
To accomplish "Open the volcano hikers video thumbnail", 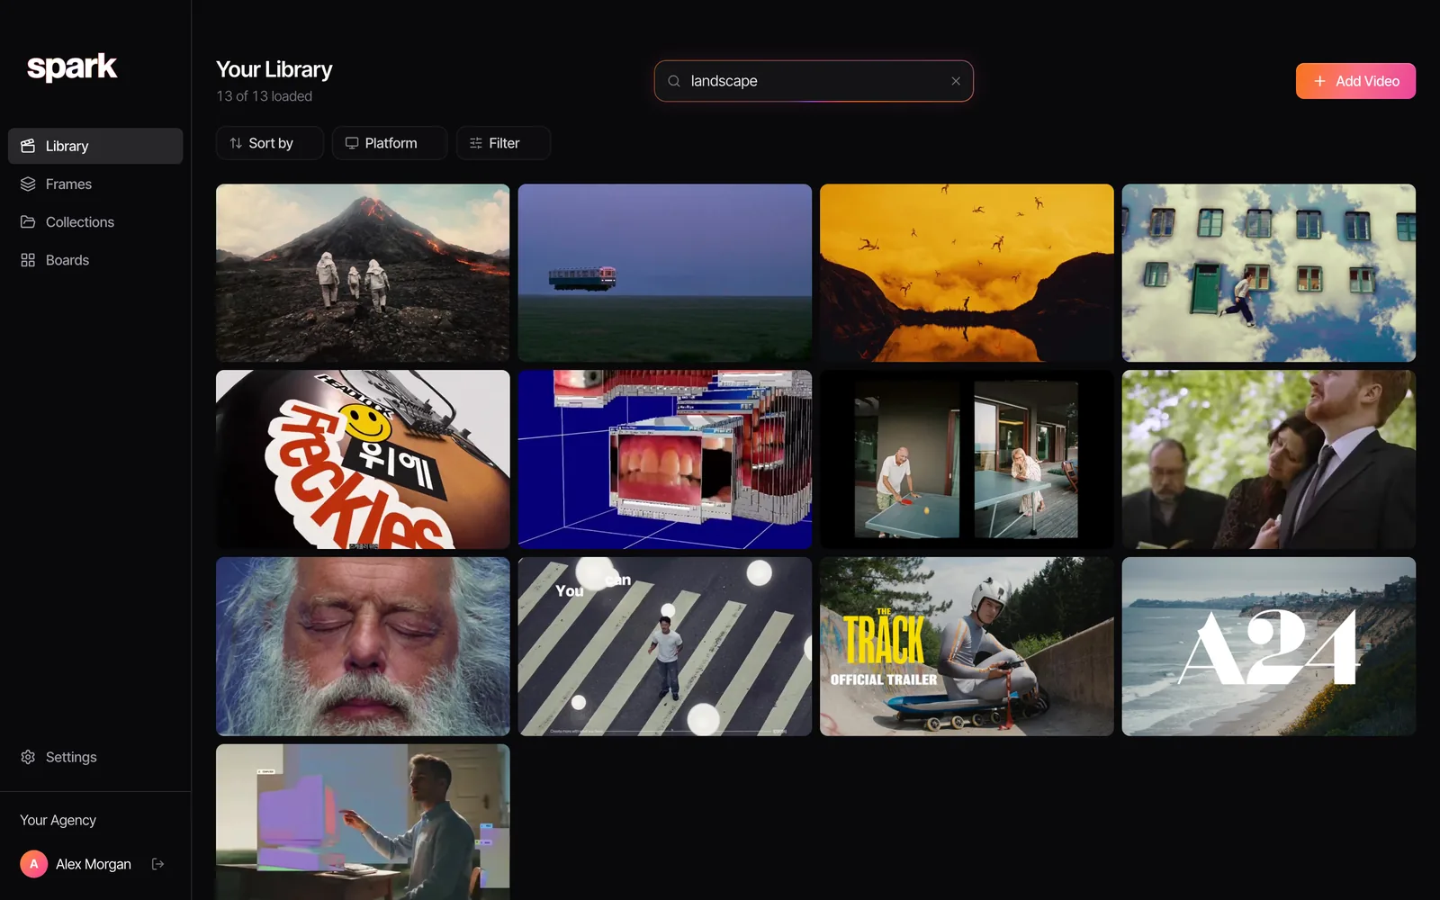I will 363,273.
